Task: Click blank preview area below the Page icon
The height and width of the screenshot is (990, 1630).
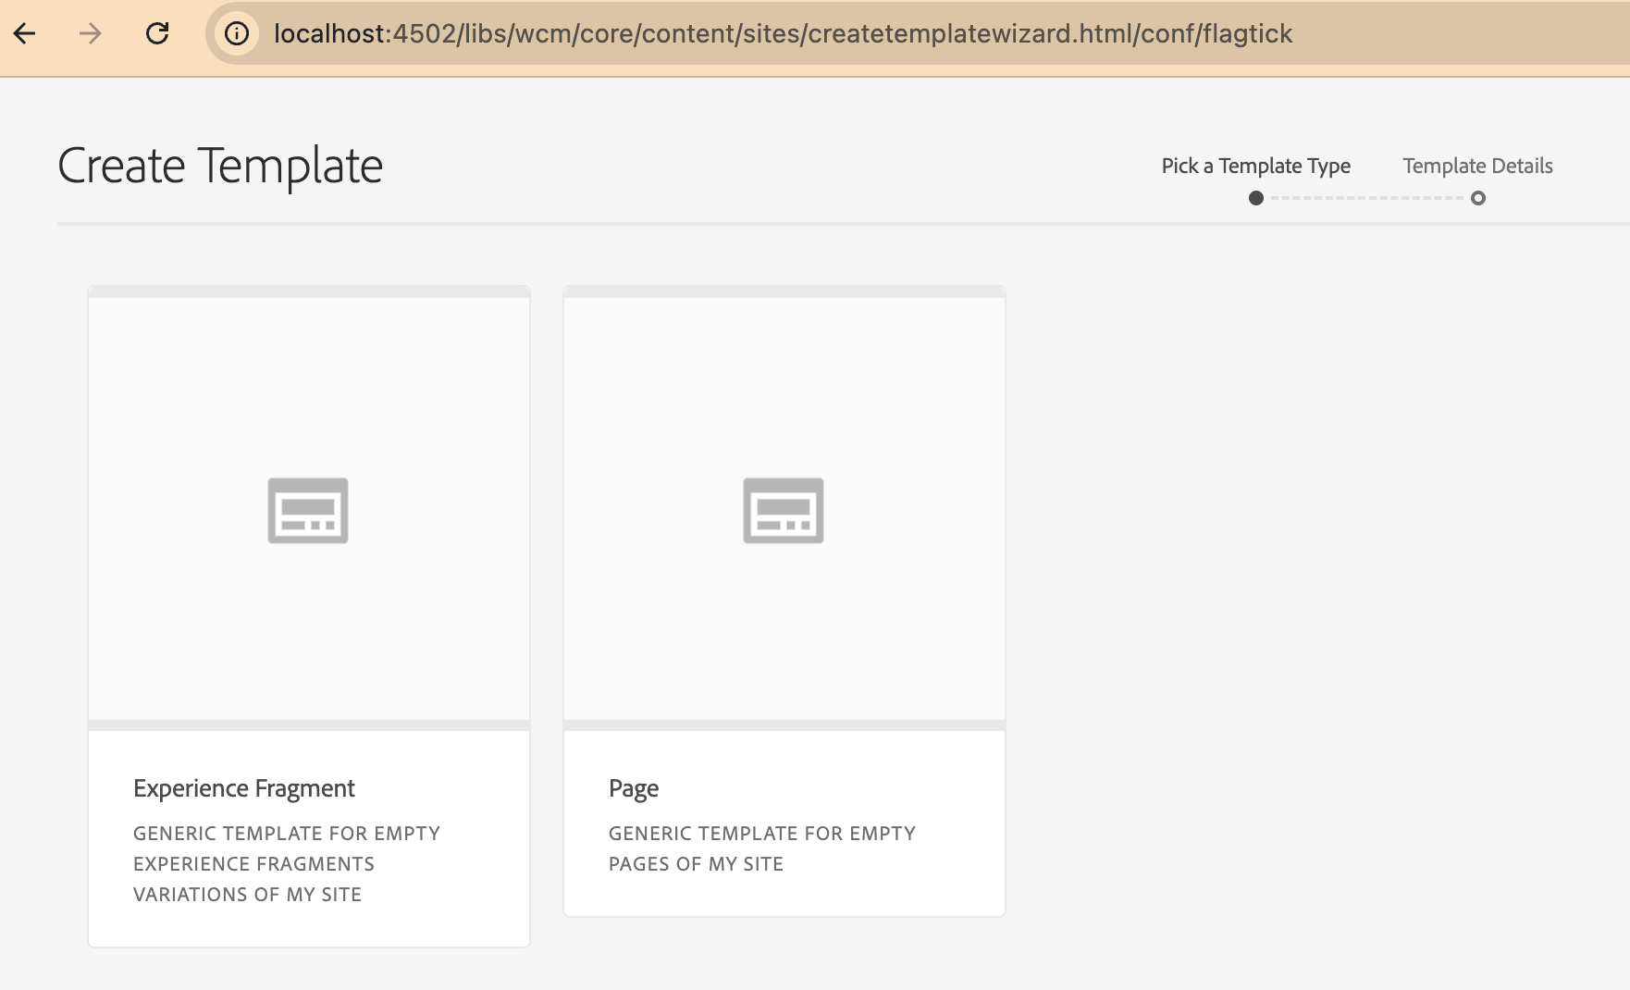Action: click(x=784, y=638)
